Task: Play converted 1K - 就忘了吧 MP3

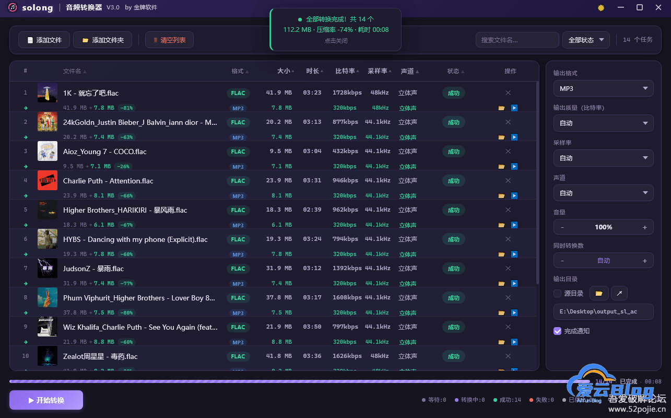Action: click(514, 108)
